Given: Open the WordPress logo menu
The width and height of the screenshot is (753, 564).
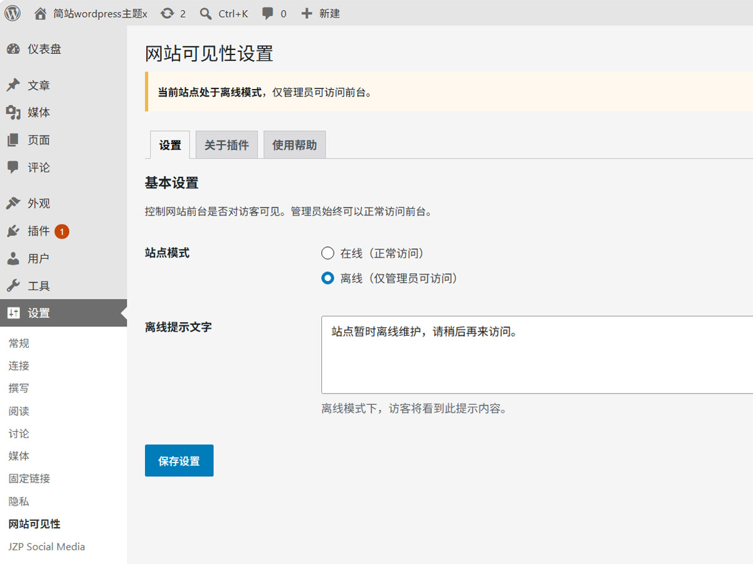Looking at the screenshot, I should tap(13, 13).
